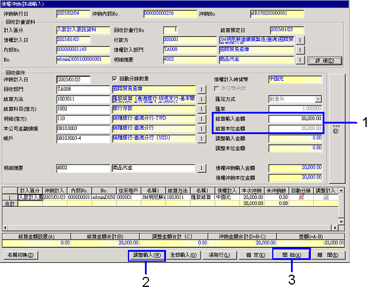
Task: Click lookup button for 明細(借方) row
Action: 201,118
